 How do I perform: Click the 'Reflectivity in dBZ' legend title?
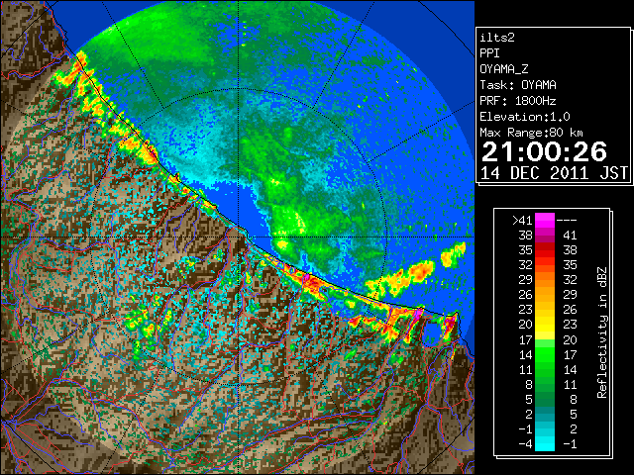(x=602, y=332)
